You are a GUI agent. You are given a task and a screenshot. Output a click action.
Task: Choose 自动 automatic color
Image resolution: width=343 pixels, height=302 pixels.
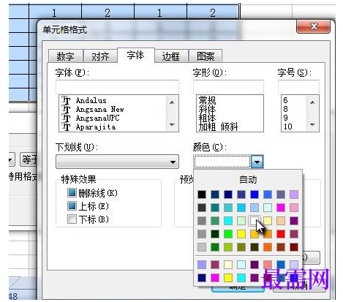(x=248, y=180)
